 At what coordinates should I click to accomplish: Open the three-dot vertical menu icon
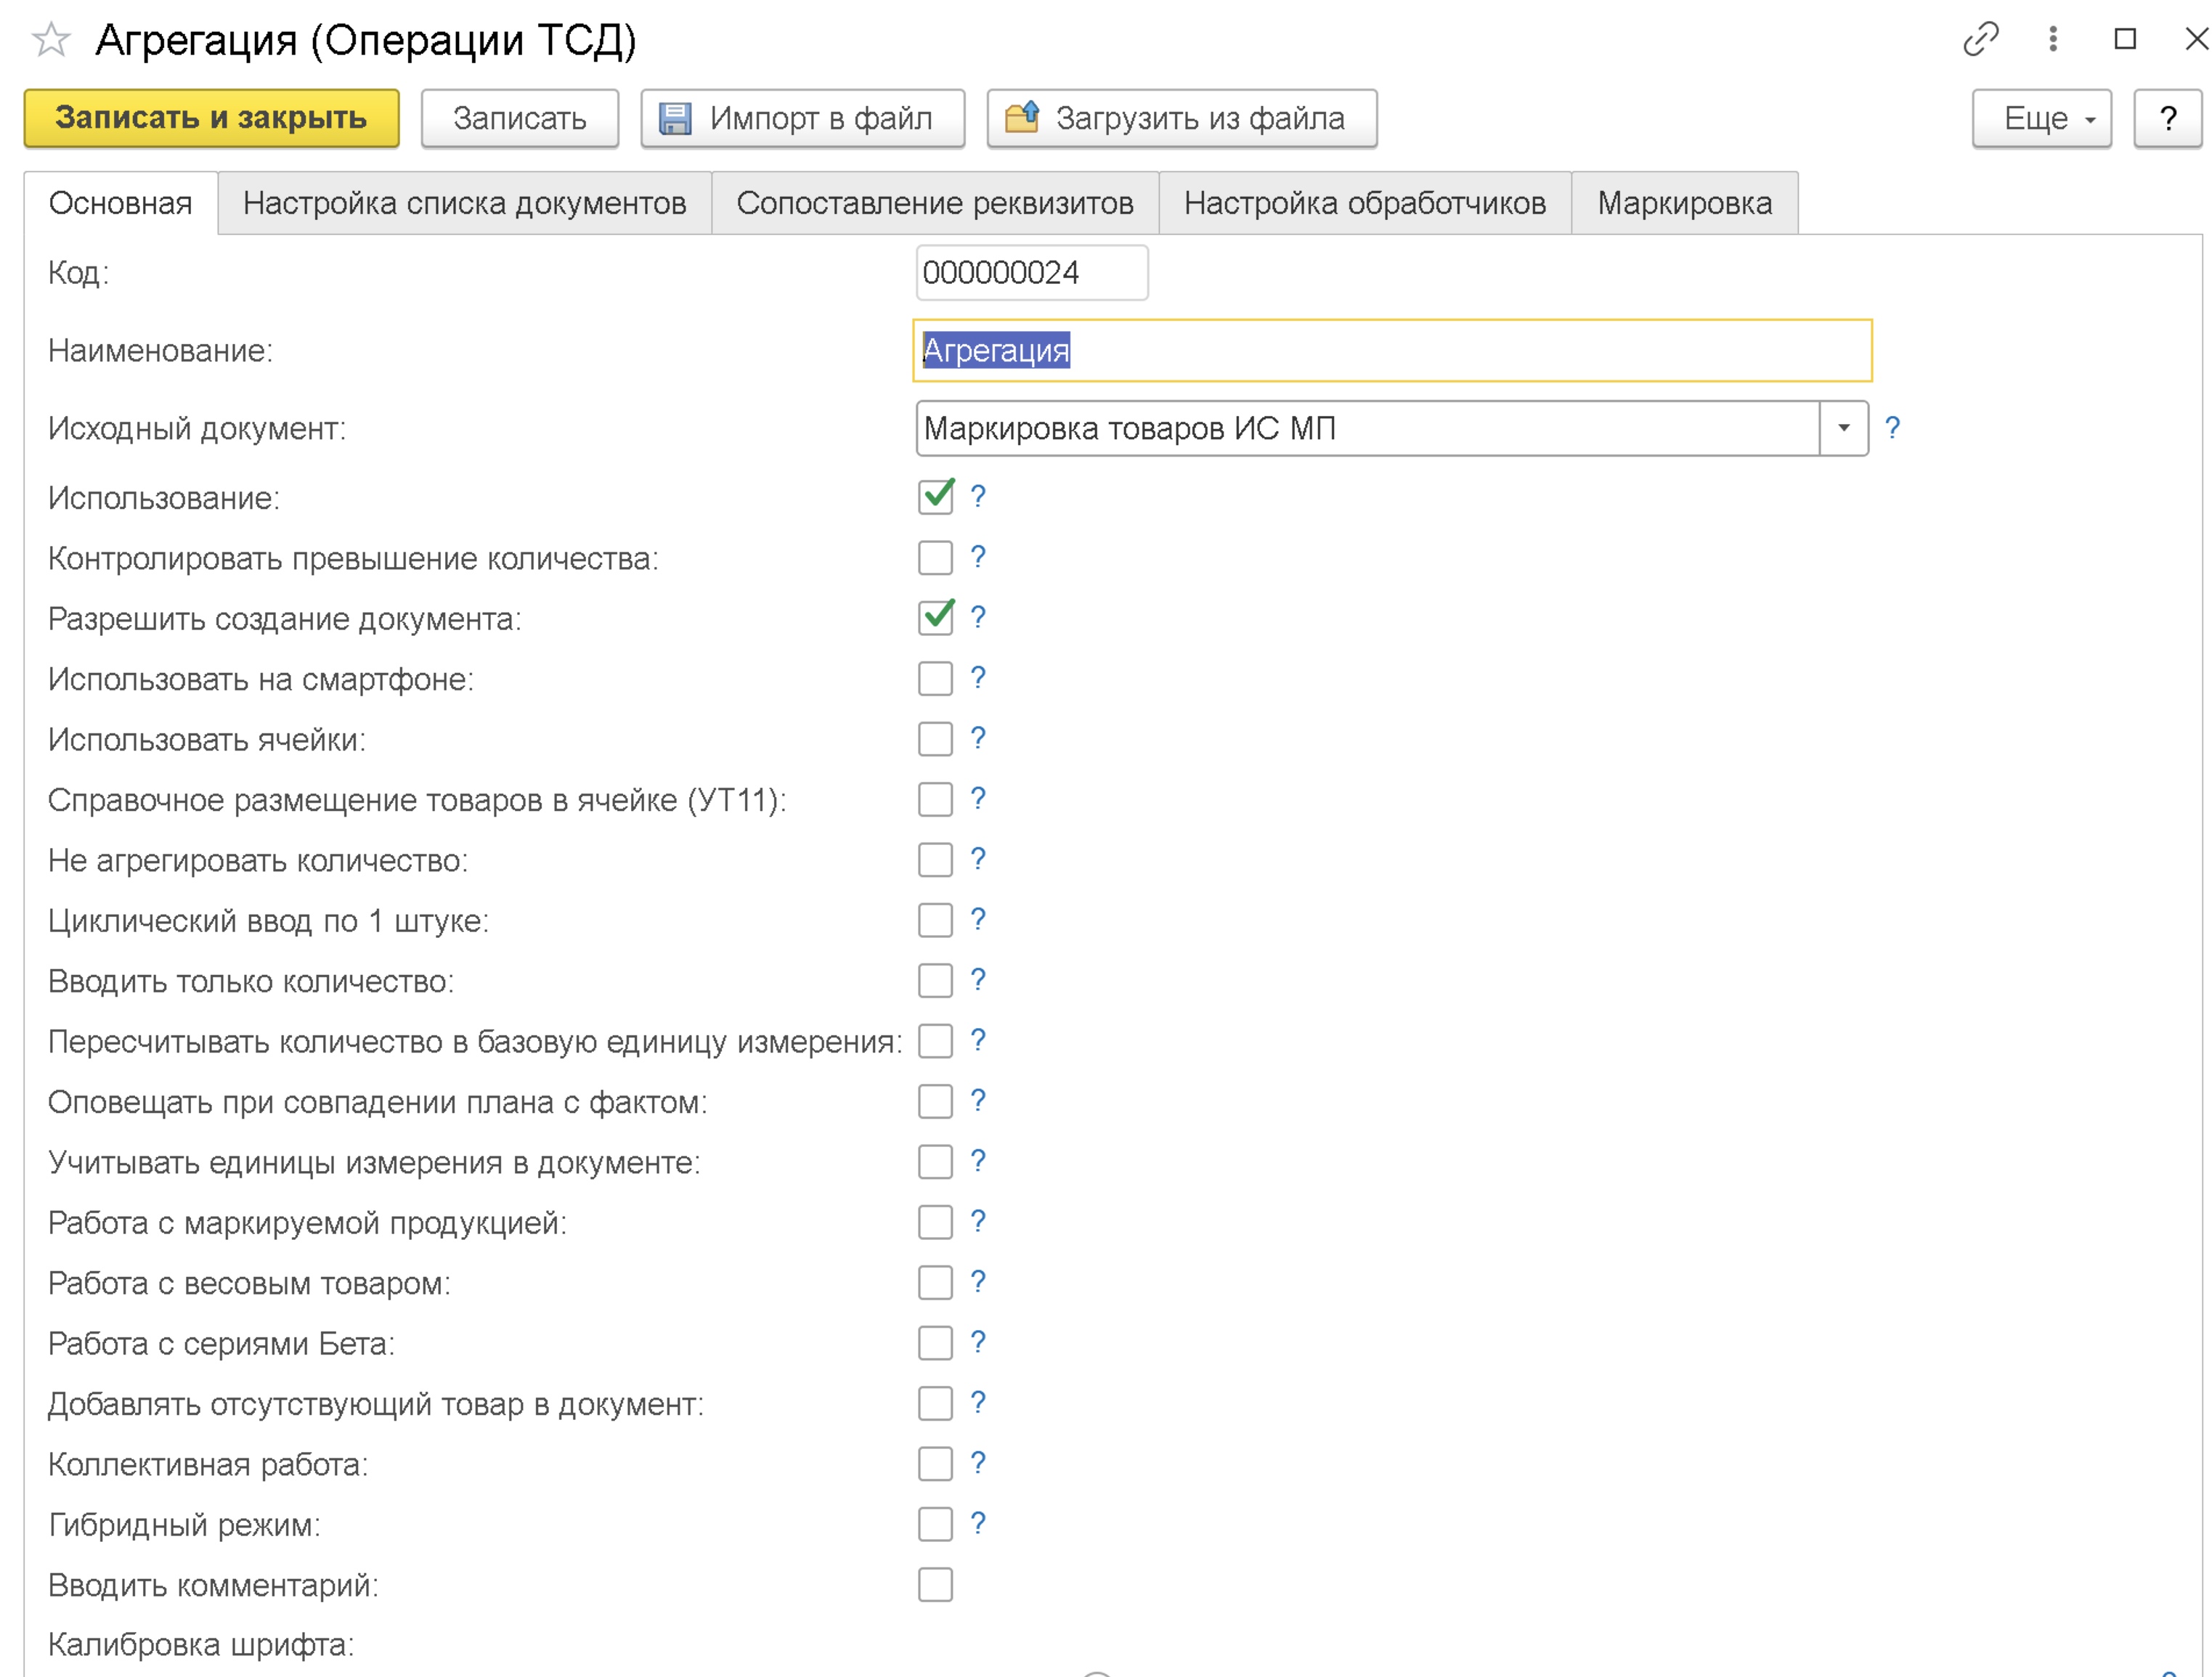[x=2052, y=39]
